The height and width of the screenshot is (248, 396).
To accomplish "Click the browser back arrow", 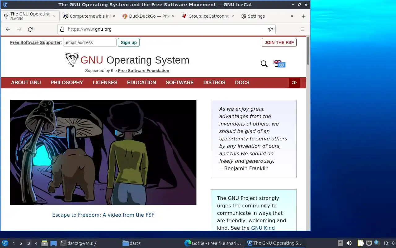I will pyautogui.click(x=8, y=29).
